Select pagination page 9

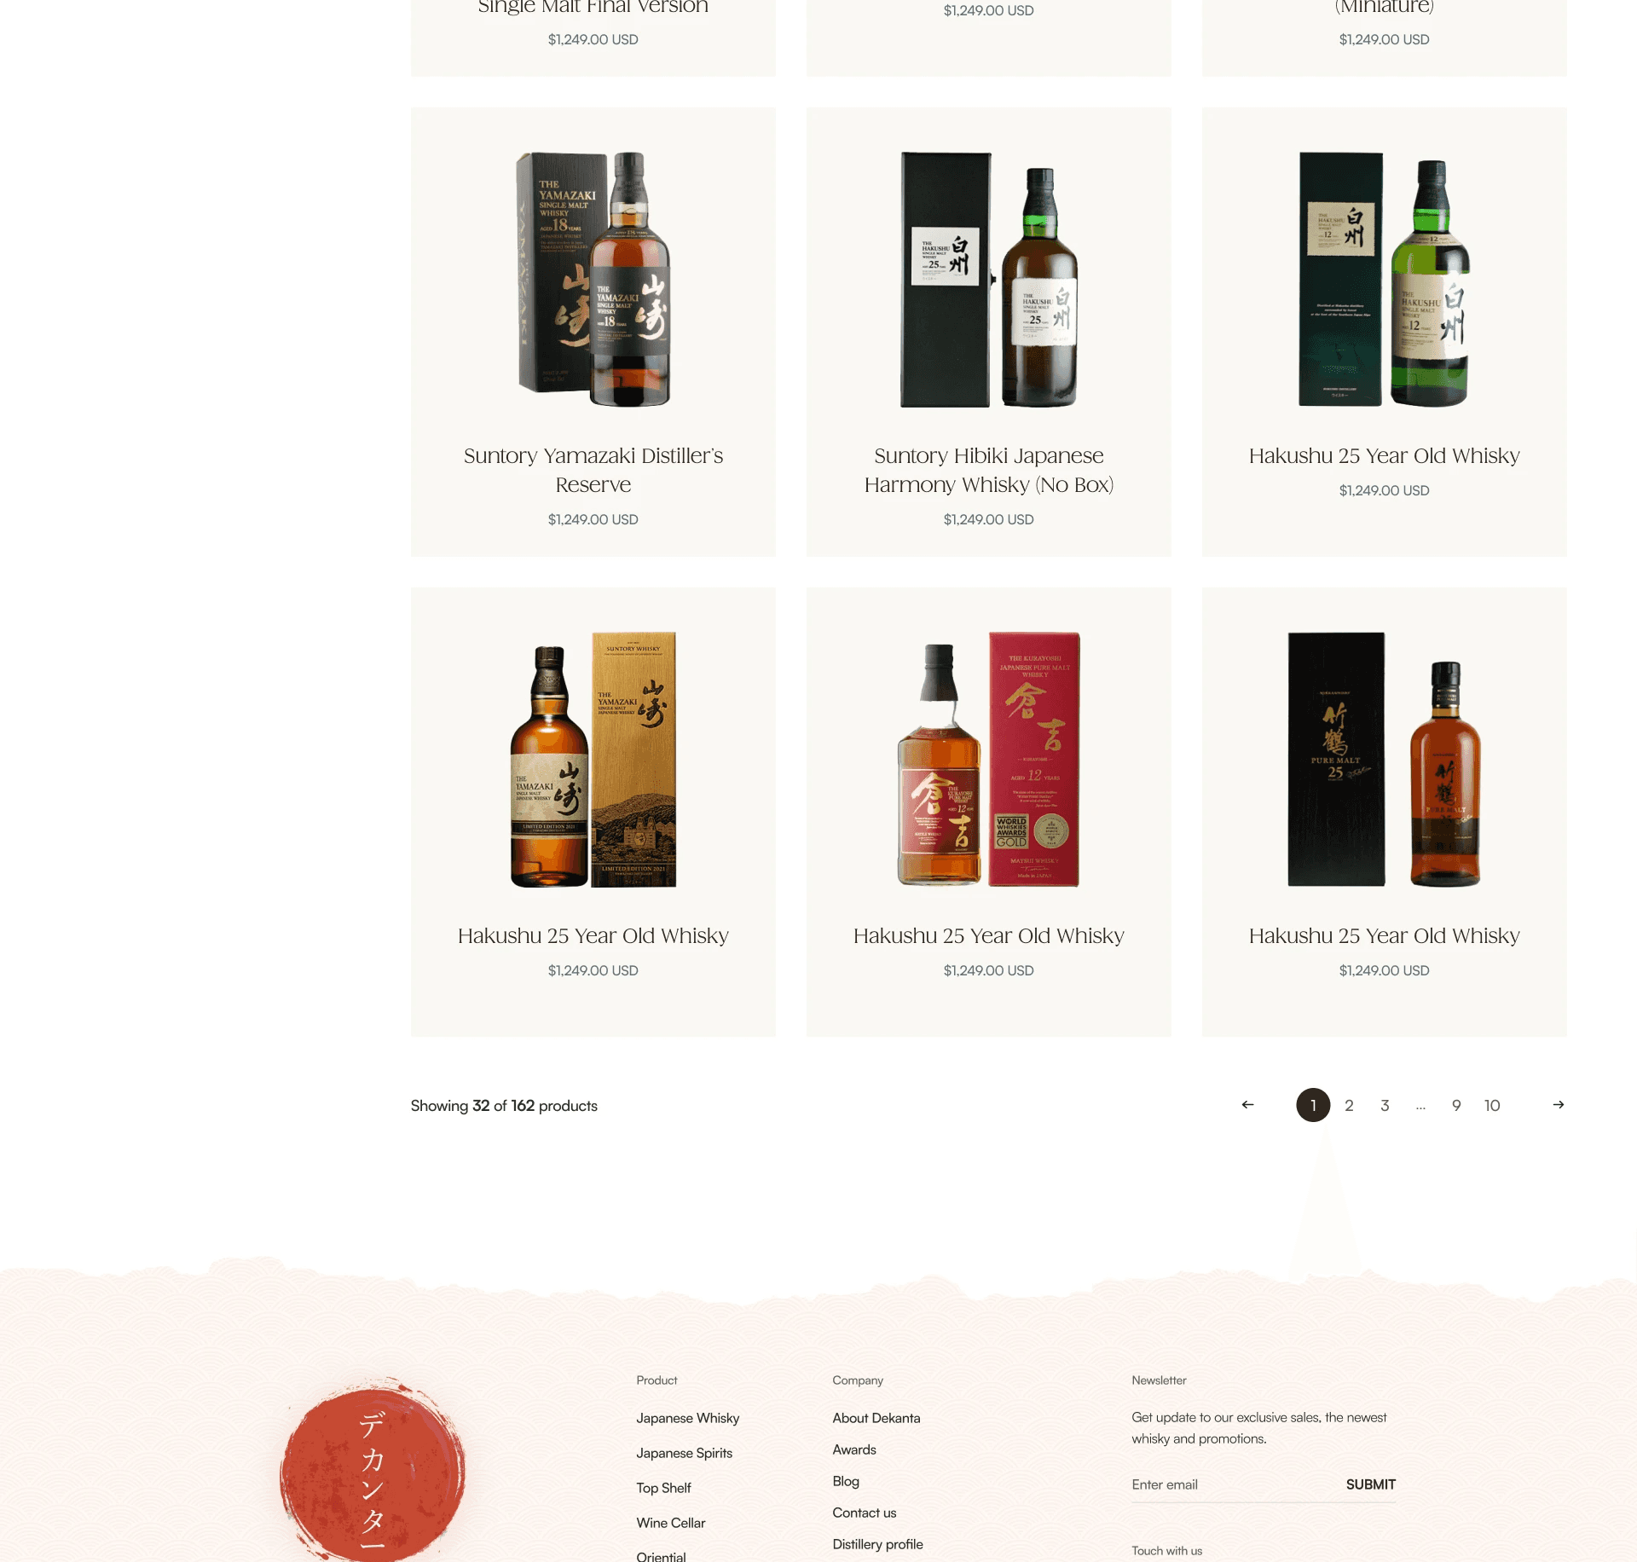click(1456, 1105)
